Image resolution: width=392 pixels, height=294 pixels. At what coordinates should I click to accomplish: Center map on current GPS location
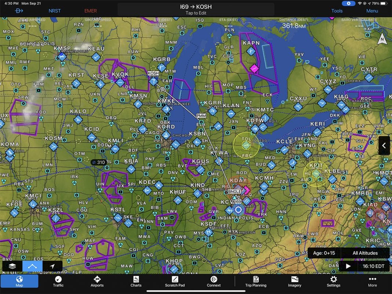[x=52, y=266]
